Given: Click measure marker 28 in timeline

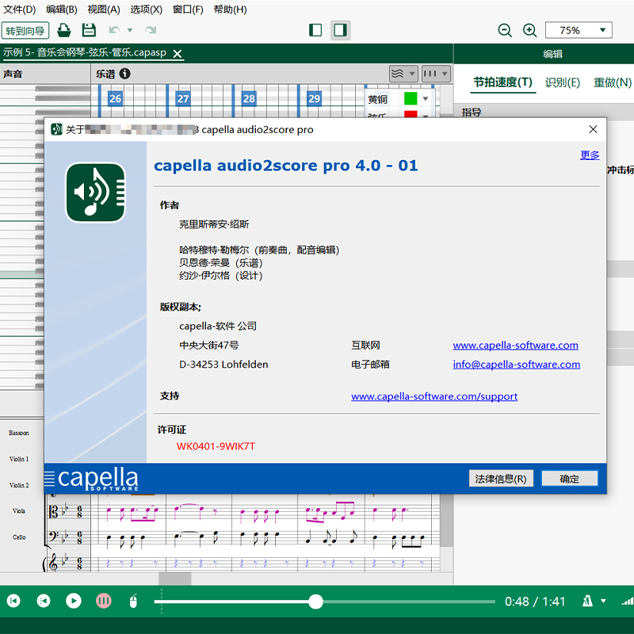Looking at the screenshot, I should (x=249, y=98).
